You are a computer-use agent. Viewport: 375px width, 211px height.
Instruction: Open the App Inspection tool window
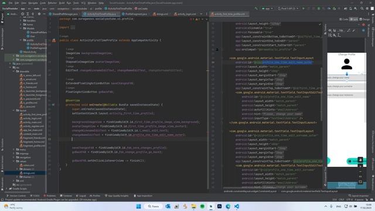pyautogui.click(x=143, y=196)
